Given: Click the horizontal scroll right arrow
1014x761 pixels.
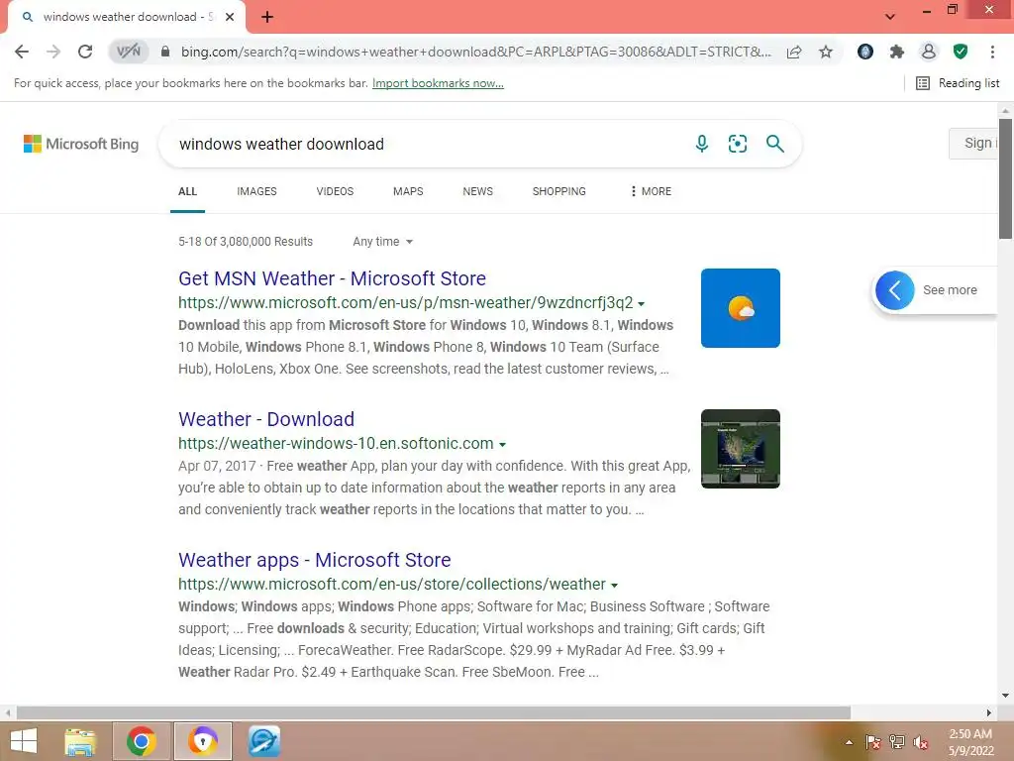Looking at the screenshot, I should coord(989,712).
